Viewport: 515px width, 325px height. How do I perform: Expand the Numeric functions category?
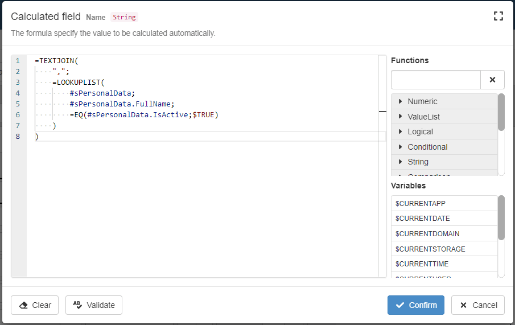[x=422, y=101]
